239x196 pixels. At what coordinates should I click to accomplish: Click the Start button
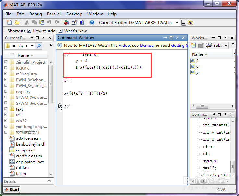[12, 189]
